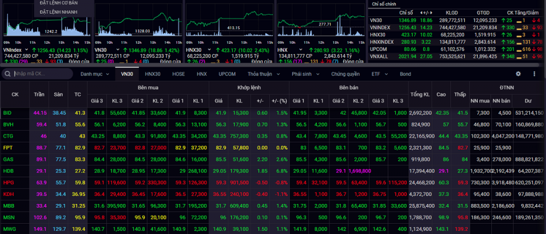Select the HOSE tab
Viewport: 546px width, 234px height.
point(179,74)
